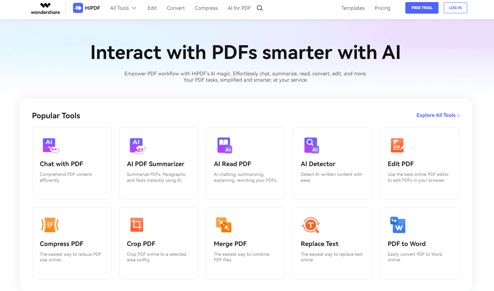The image size is (494, 291).
Task: Open Merge PDF title
Action: click(230, 244)
